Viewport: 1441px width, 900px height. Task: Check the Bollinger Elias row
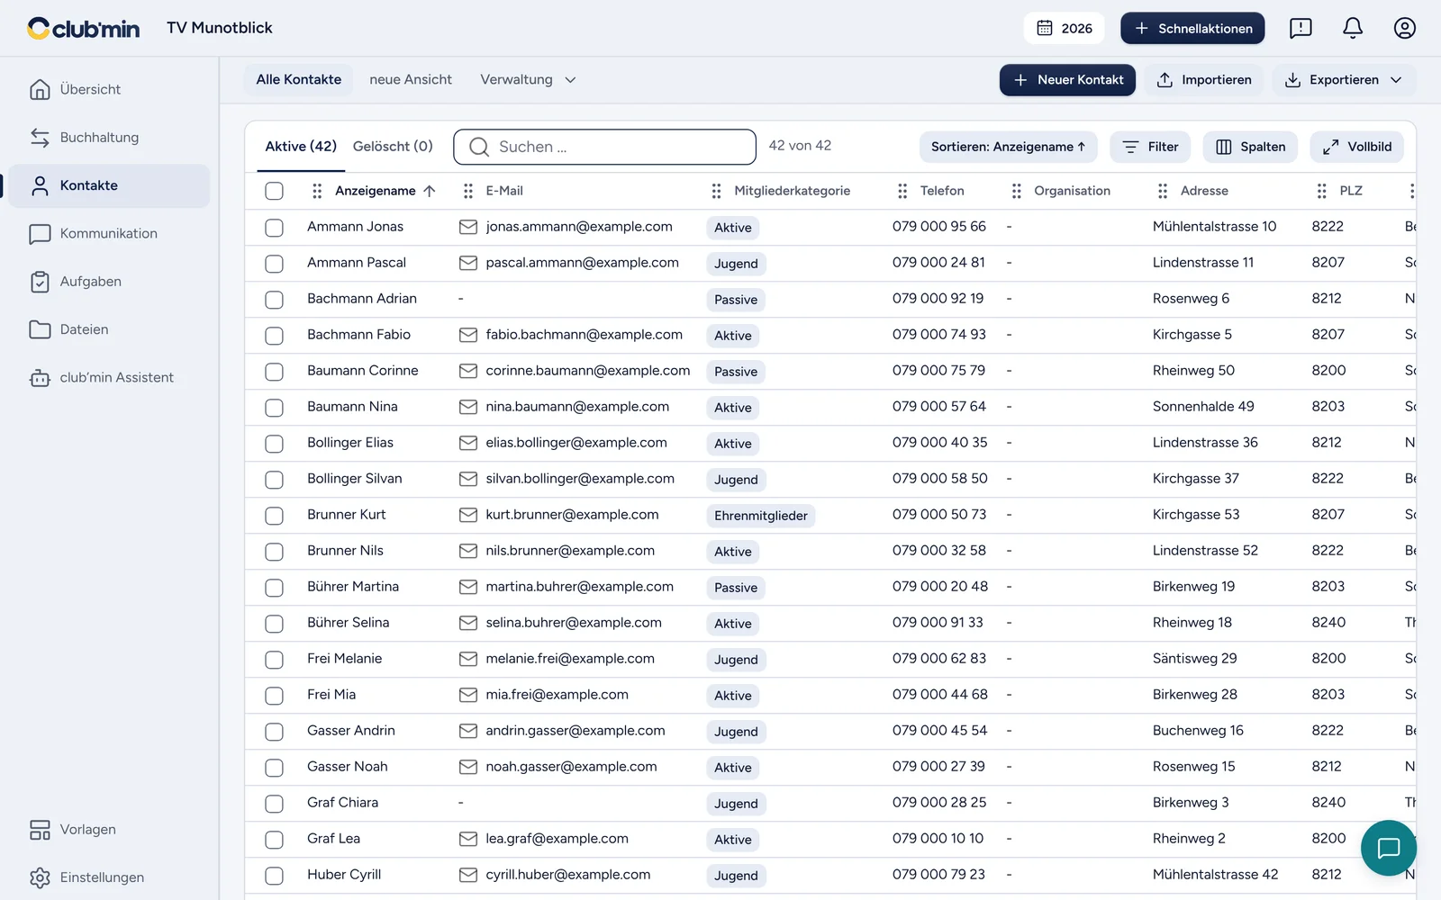tap(275, 444)
